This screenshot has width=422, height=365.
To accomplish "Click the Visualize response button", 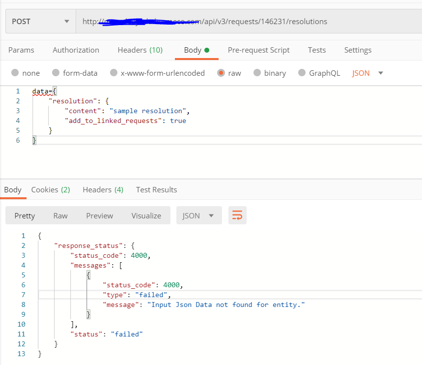I will [146, 215].
